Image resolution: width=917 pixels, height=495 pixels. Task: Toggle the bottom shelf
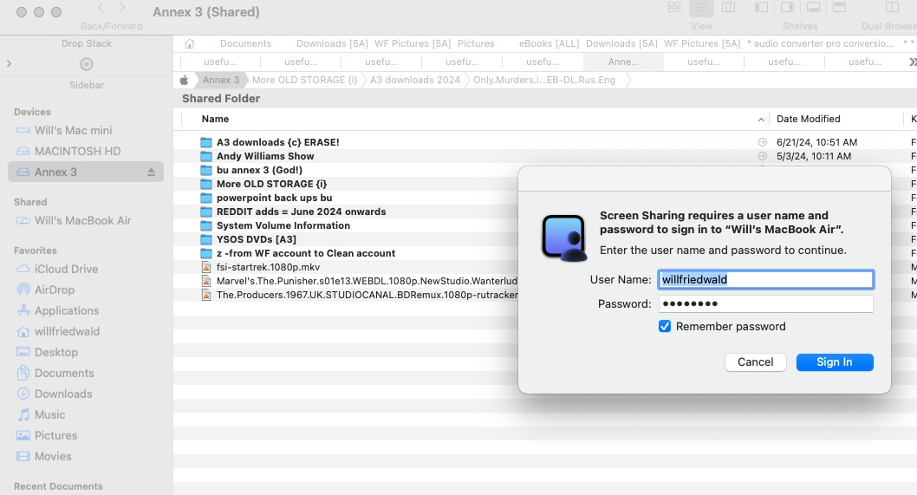point(813,8)
